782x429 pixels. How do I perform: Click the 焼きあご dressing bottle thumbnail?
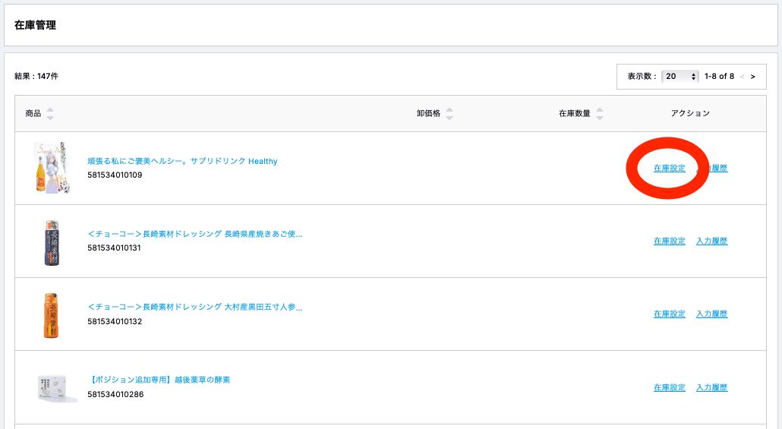tap(52, 241)
